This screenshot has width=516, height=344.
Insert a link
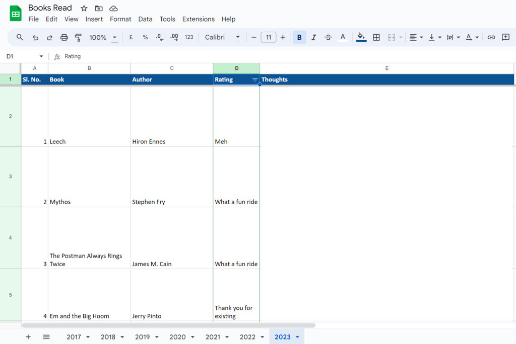(x=489, y=37)
